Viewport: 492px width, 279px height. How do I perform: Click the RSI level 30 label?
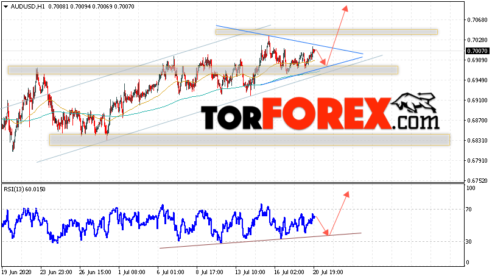(x=469, y=242)
